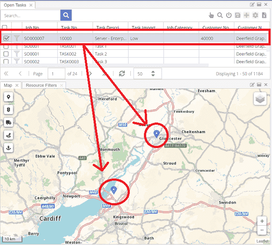272x245 pixels.
Task: Uncheck the SO000007 row checkbox
Action: coord(6,38)
